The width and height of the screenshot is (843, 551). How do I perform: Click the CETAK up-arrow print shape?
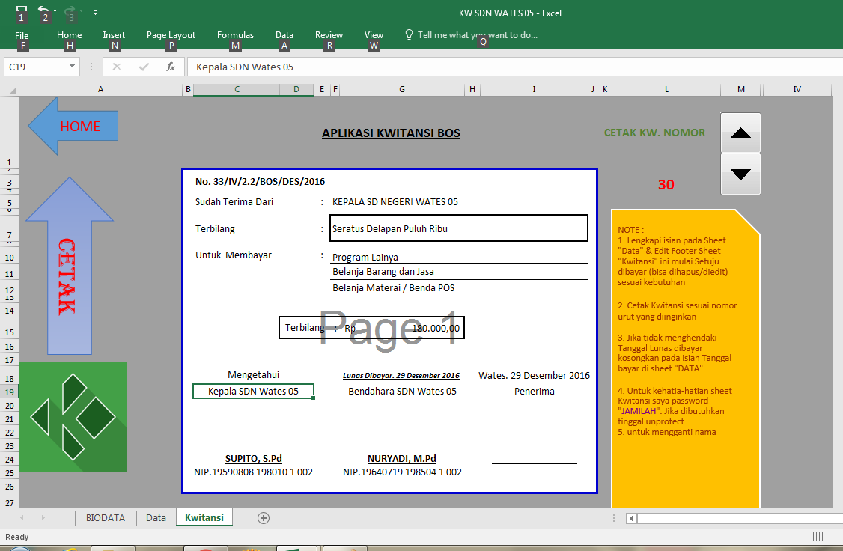pos(70,266)
